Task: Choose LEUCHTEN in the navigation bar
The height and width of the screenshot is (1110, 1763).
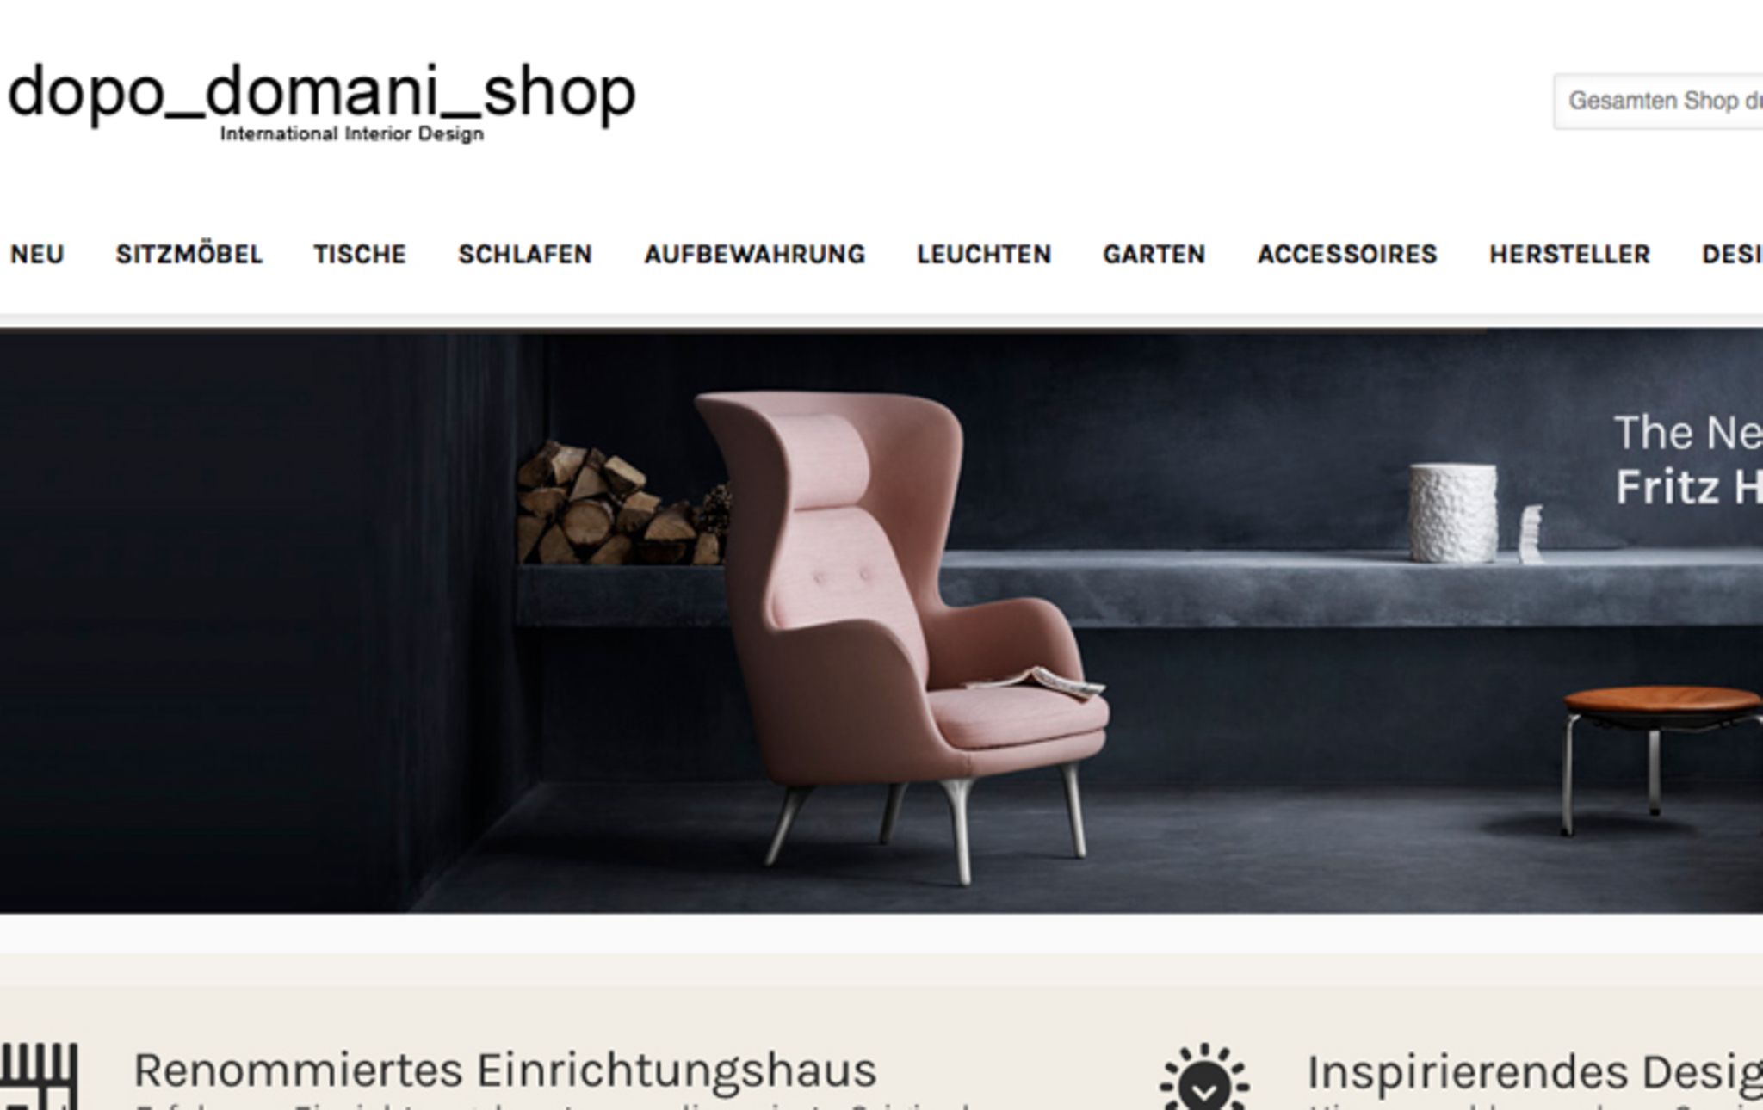Action: click(984, 255)
